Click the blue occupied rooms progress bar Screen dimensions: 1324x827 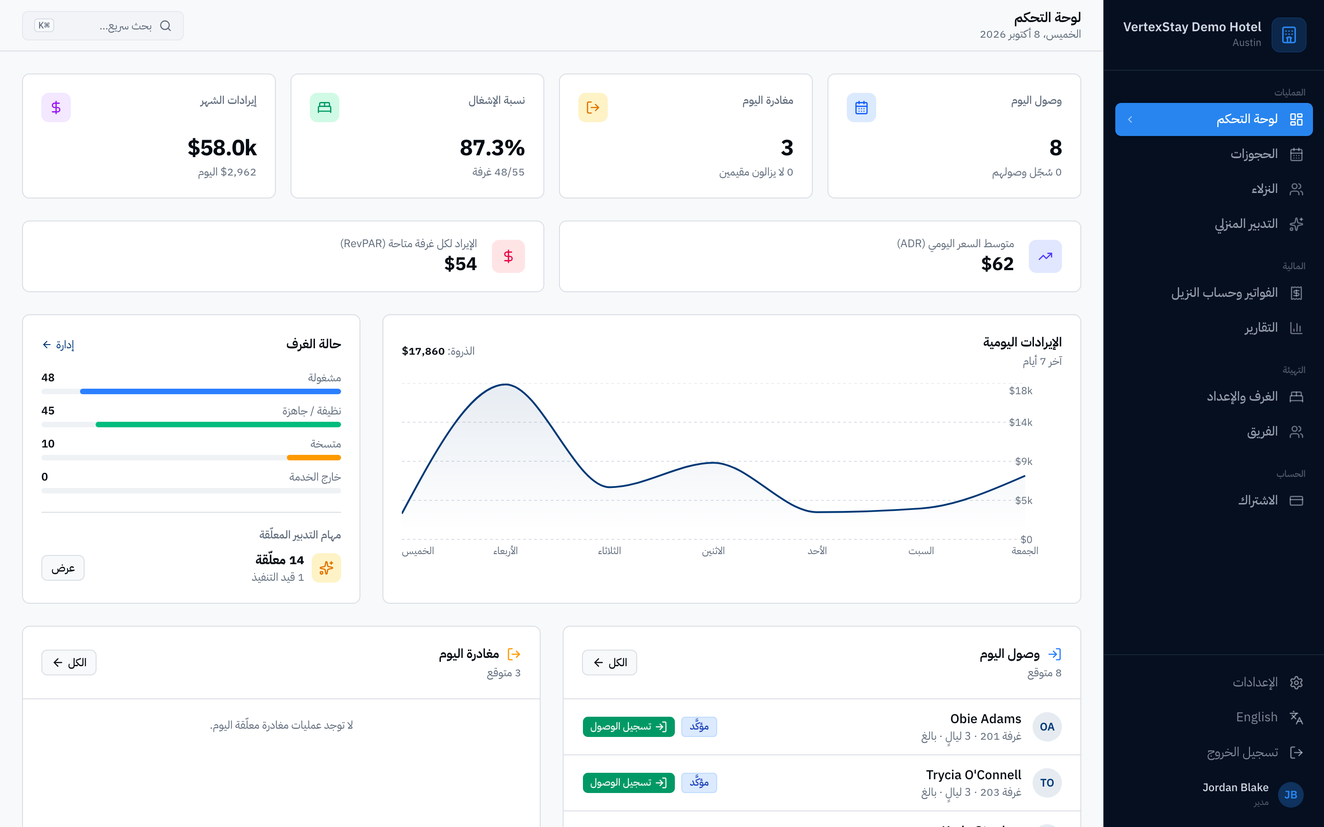click(210, 391)
